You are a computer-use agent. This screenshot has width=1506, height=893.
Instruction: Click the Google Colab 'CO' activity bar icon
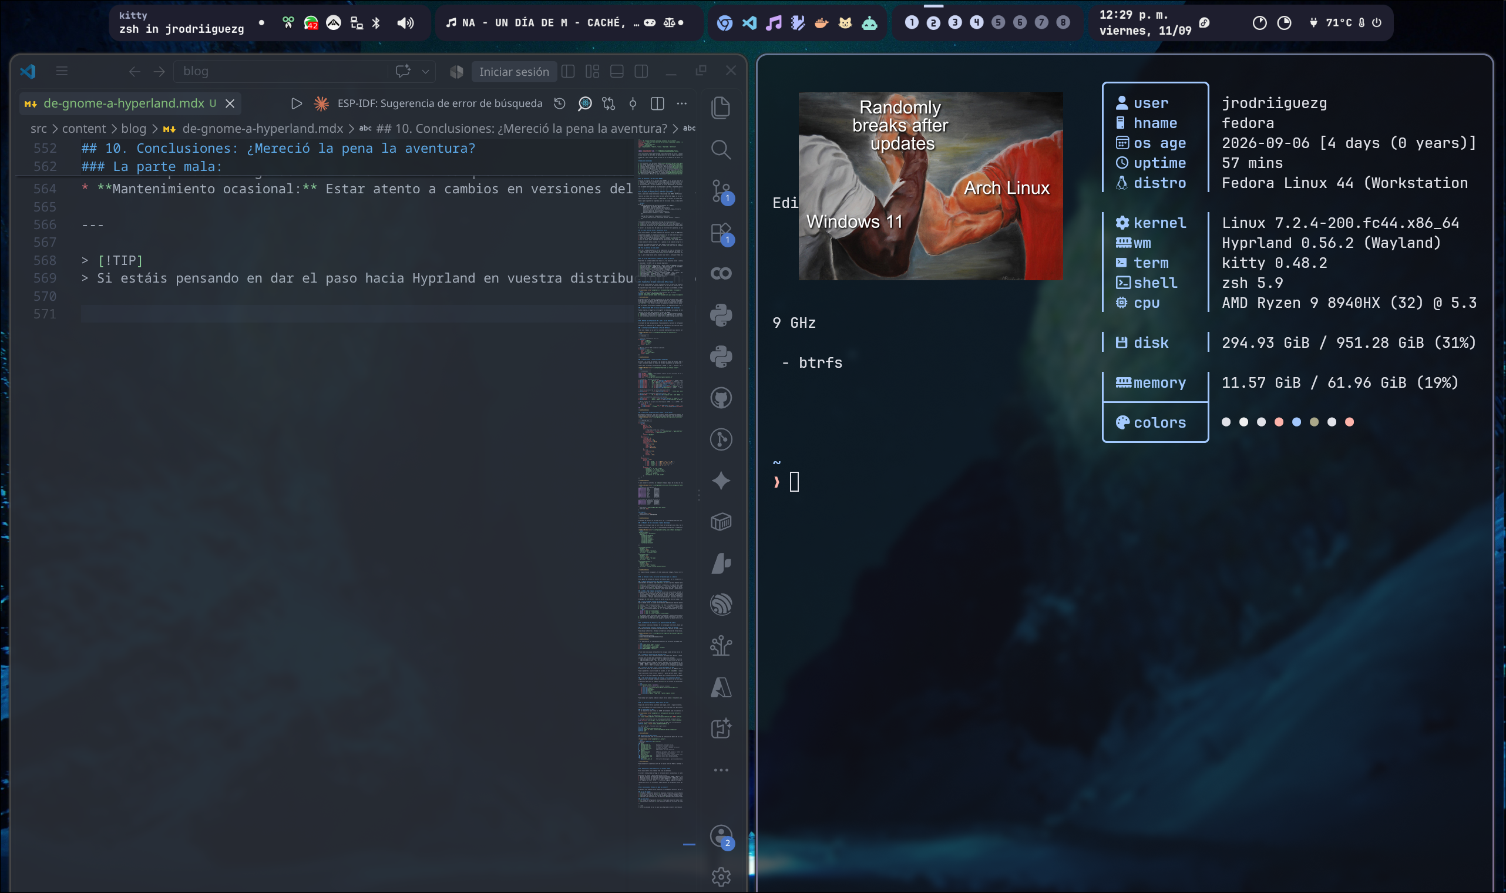(721, 274)
